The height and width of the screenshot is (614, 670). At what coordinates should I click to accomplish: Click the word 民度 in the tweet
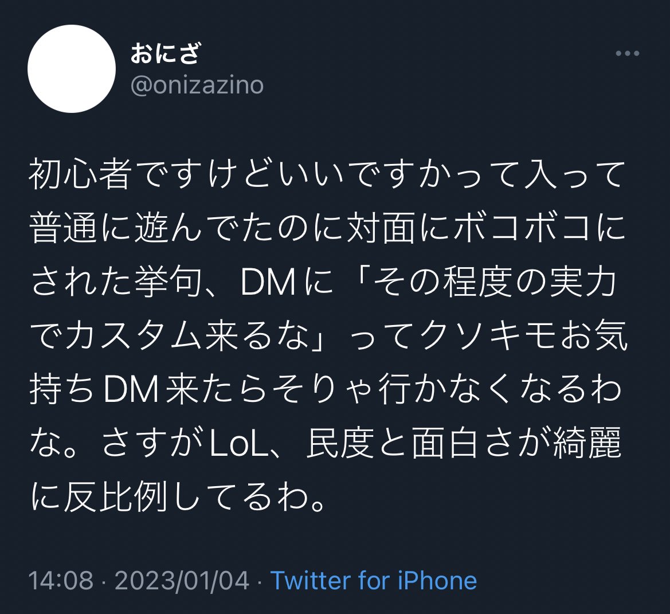340,444
